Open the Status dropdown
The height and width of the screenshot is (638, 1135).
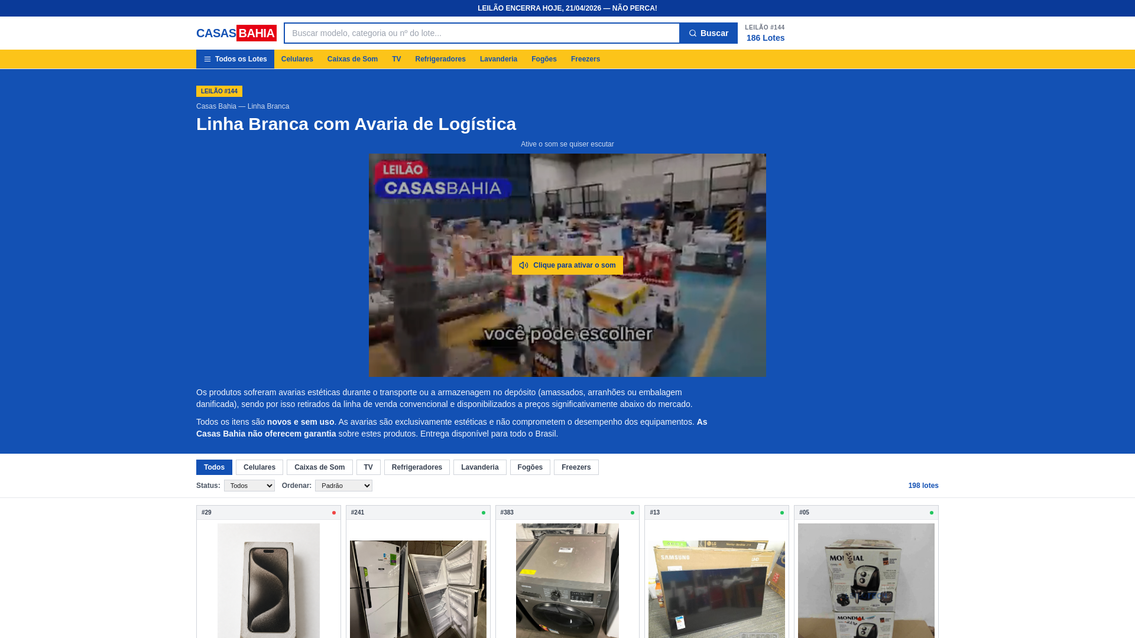tap(249, 486)
